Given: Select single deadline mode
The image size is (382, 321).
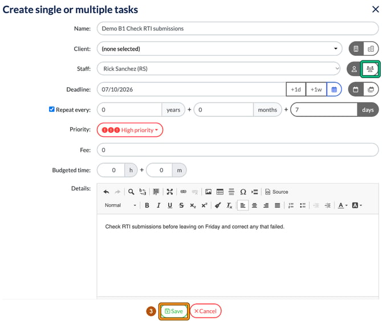Looking at the screenshot, I should 356,90.
